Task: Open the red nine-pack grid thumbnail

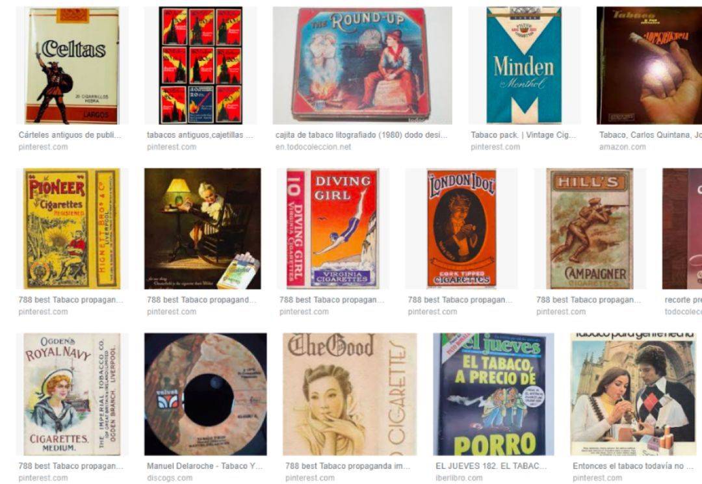Action: (201, 66)
